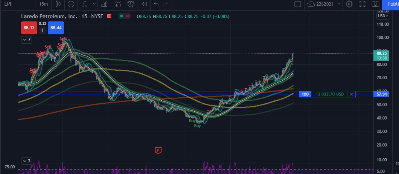Expand the indicators favorites dropdown arrow
The height and width of the screenshot is (174, 399).
point(94,4)
